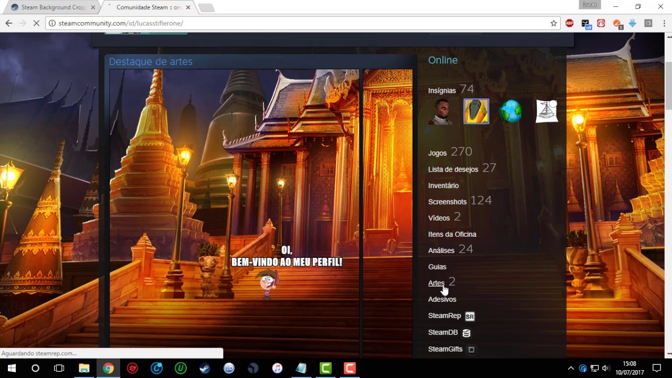Click the address bar URL
The height and width of the screenshot is (378, 672).
tap(121, 23)
